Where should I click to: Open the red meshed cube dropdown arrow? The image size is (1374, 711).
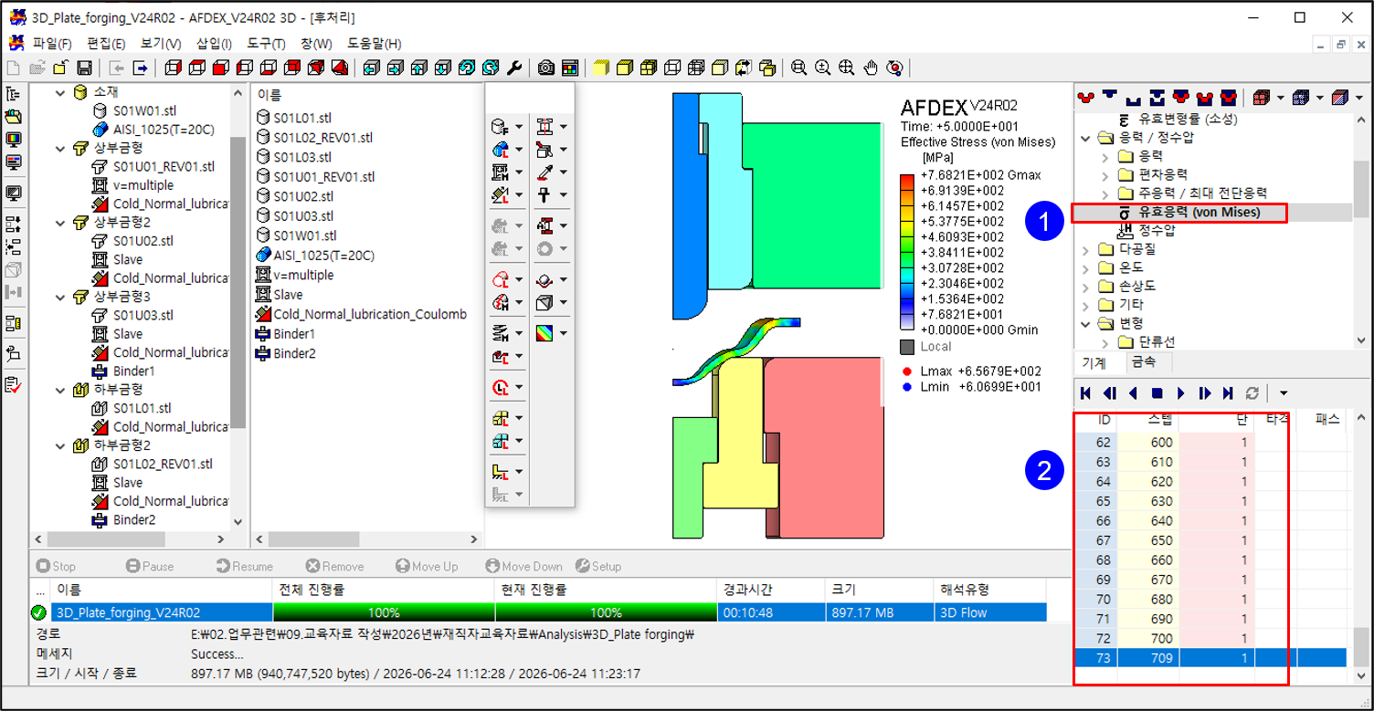(1281, 97)
